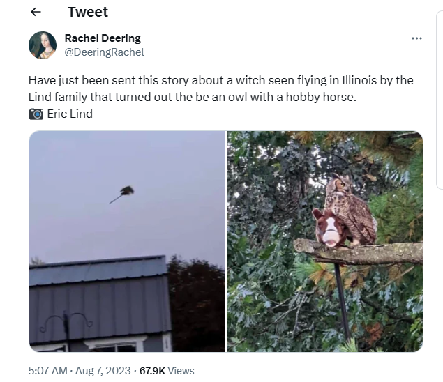Click the back arrow icon
The image size is (443, 382).
click(36, 12)
